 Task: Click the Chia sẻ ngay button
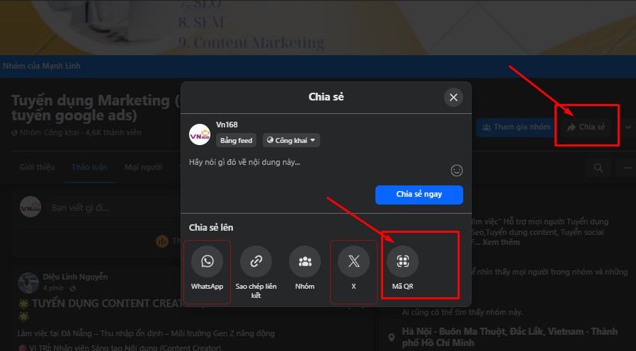tap(419, 195)
